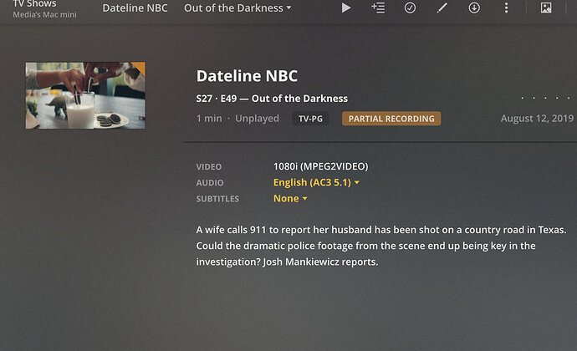Open the subtitles None dropdown

tap(290, 199)
